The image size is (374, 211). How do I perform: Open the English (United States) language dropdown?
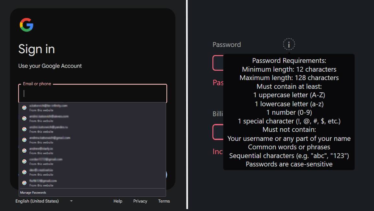tap(44, 201)
